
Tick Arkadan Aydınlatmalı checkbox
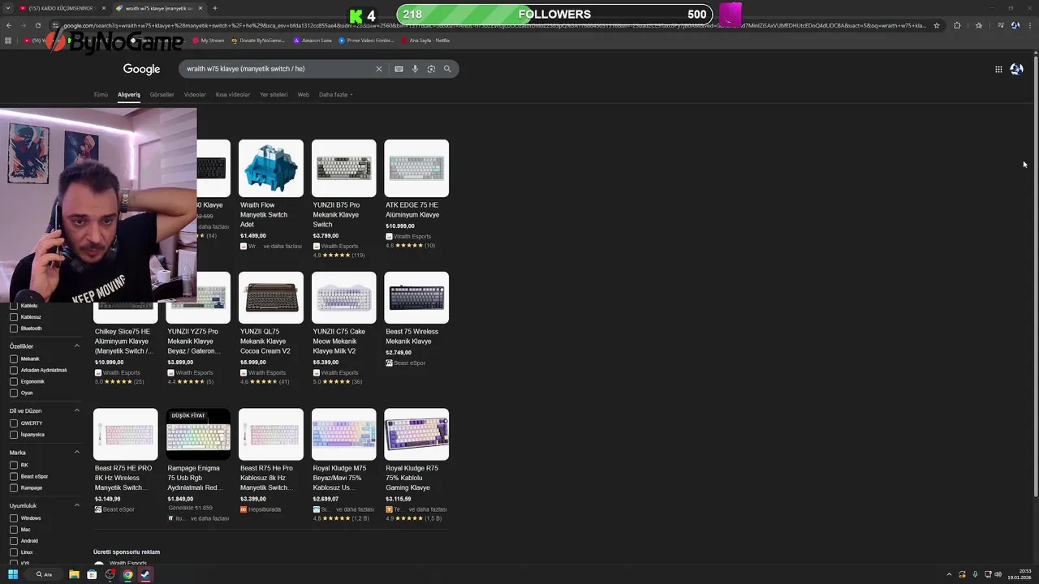coord(14,370)
